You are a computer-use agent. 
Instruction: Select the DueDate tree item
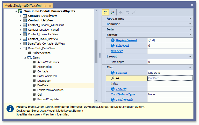point(43,85)
